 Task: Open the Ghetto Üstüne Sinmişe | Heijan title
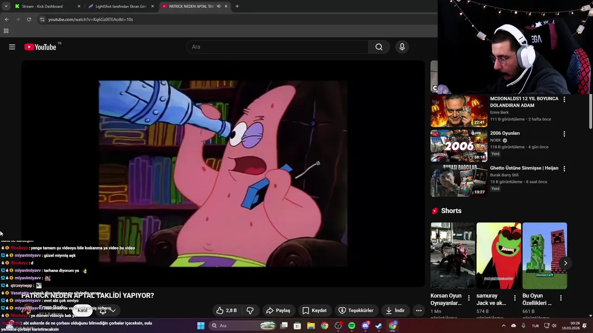[x=524, y=168]
